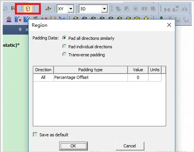
Task: Click the green plus toolbar icon
Action: [x=161, y=18]
